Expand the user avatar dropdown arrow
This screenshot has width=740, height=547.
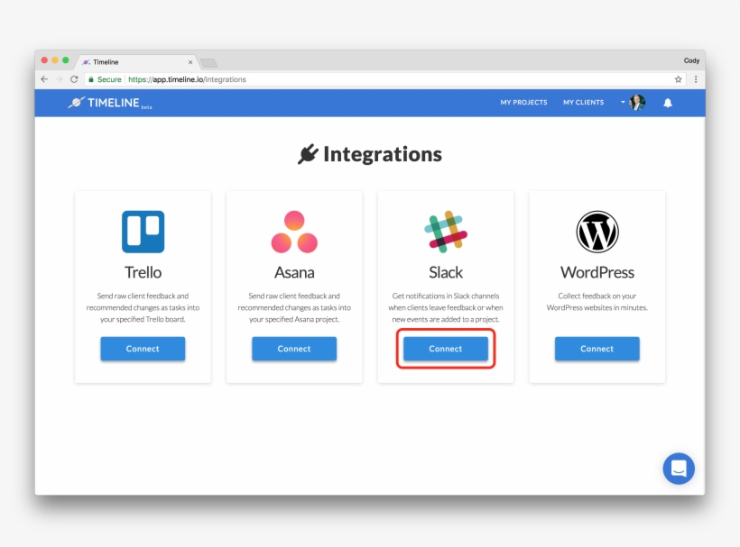tap(623, 102)
